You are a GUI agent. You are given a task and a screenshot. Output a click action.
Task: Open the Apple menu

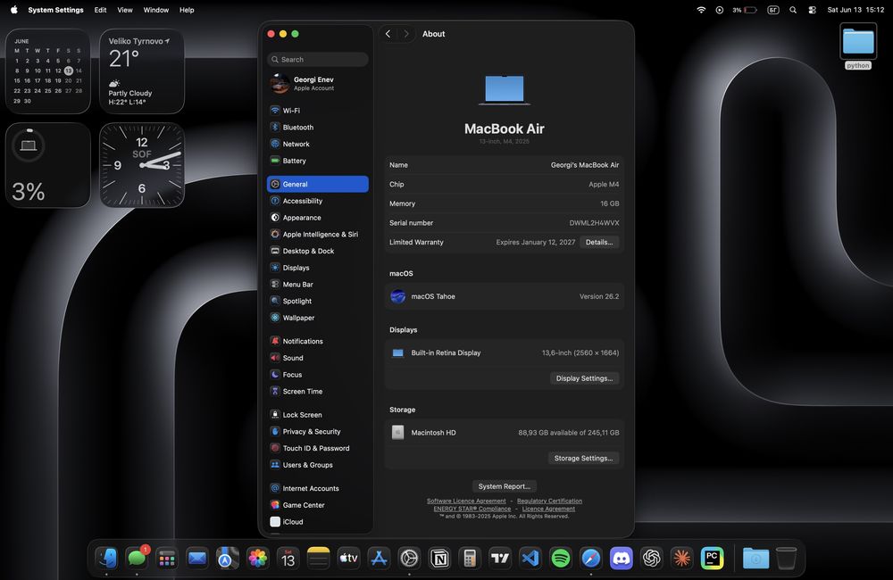(13, 10)
